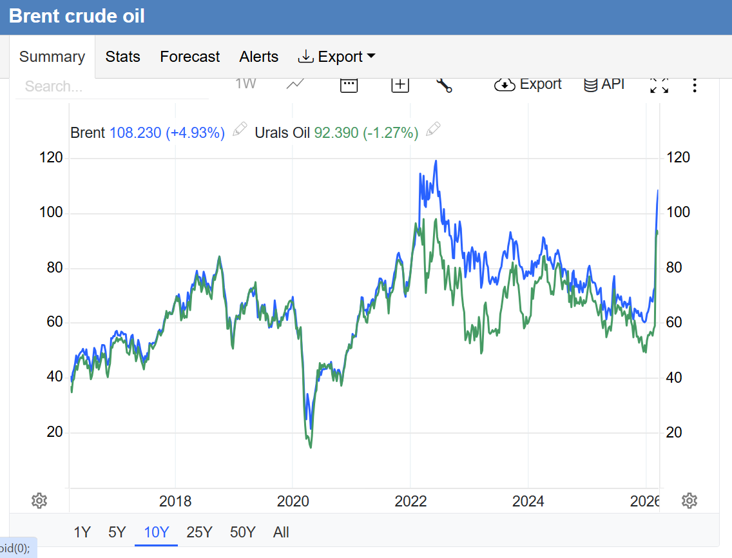Enter fullscreen chart view

click(659, 85)
